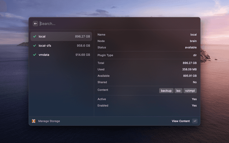Click the Enter key icon in the footer
This screenshot has height=143, width=229.
tap(194, 121)
